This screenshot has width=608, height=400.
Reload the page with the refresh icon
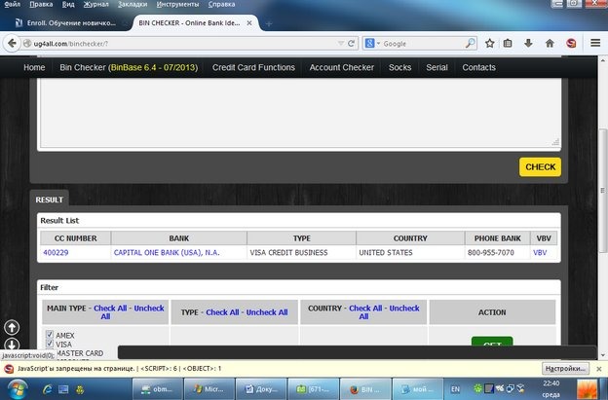pyautogui.click(x=352, y=44)
